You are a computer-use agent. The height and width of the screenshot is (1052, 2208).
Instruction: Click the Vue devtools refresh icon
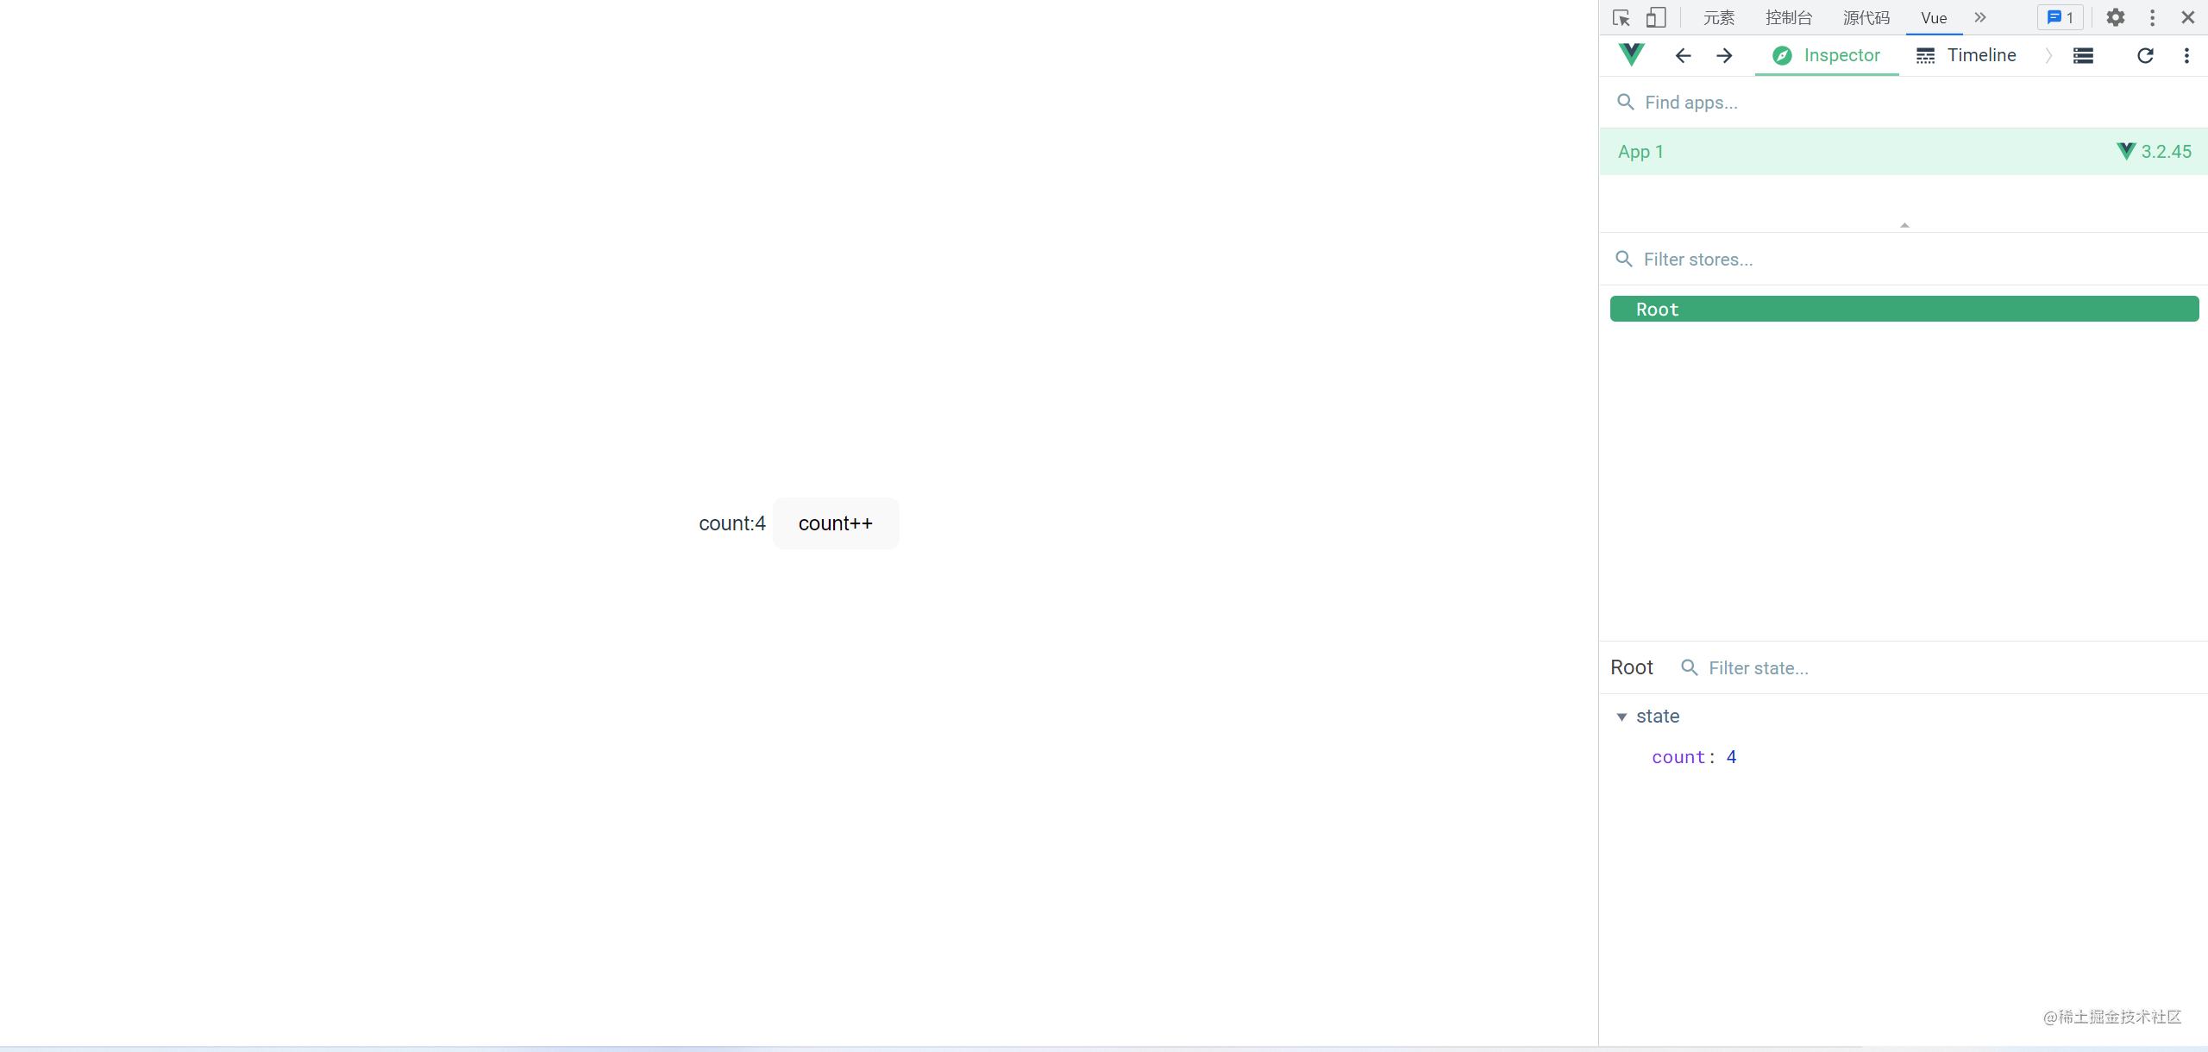[x=2145, y=56]
